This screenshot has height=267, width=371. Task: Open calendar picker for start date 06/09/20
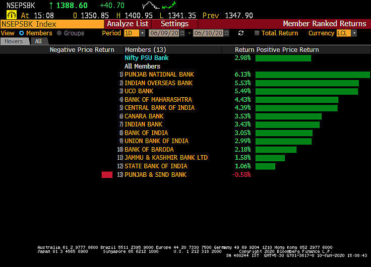[x=182, y=33]
